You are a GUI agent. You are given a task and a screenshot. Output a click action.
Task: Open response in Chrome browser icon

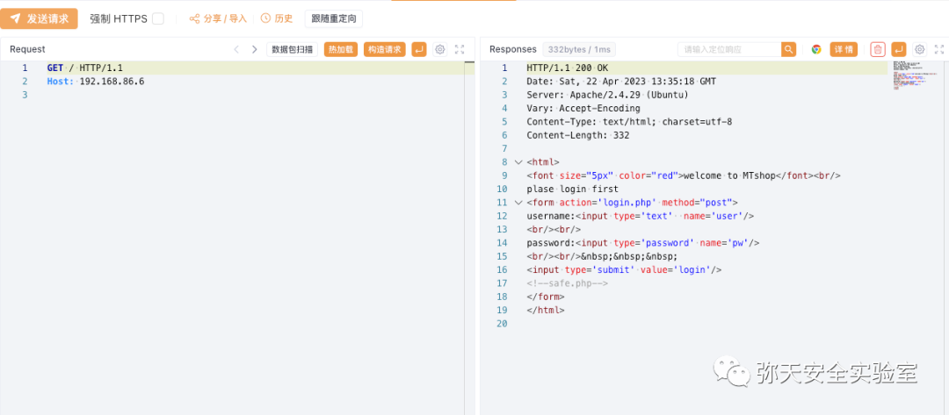tap(816, 49)
